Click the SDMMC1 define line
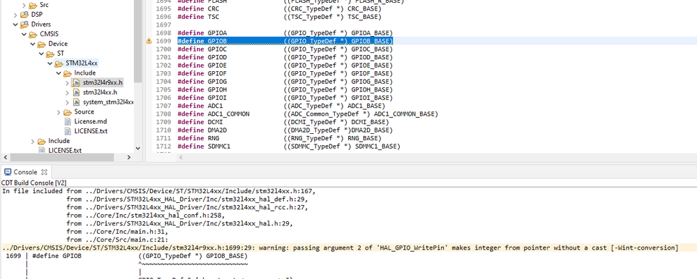 (x=288, y=146)
